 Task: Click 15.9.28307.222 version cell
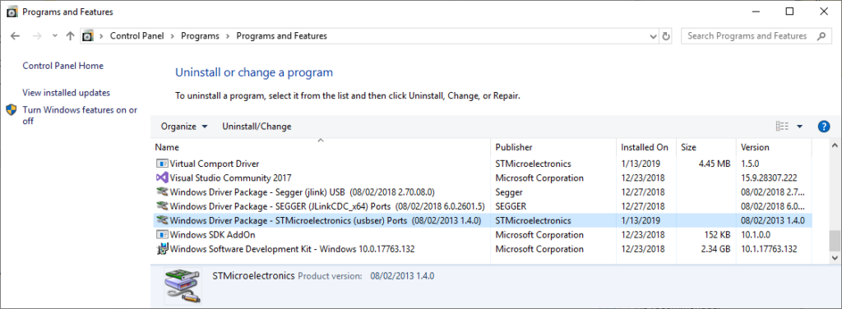point(769,178)
